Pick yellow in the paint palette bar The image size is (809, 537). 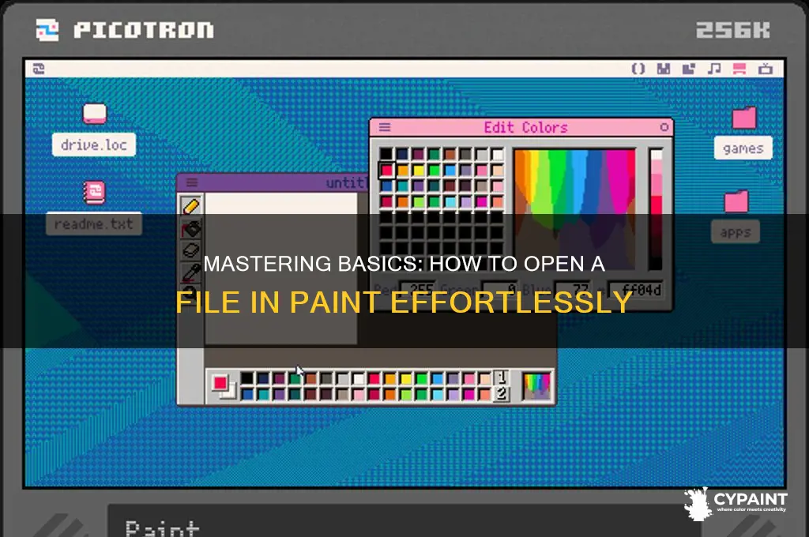[405, 379]
